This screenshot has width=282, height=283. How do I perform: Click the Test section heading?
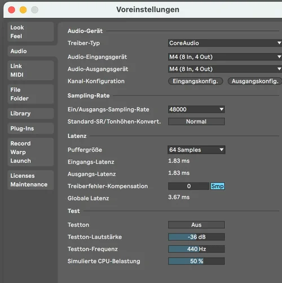74,211
